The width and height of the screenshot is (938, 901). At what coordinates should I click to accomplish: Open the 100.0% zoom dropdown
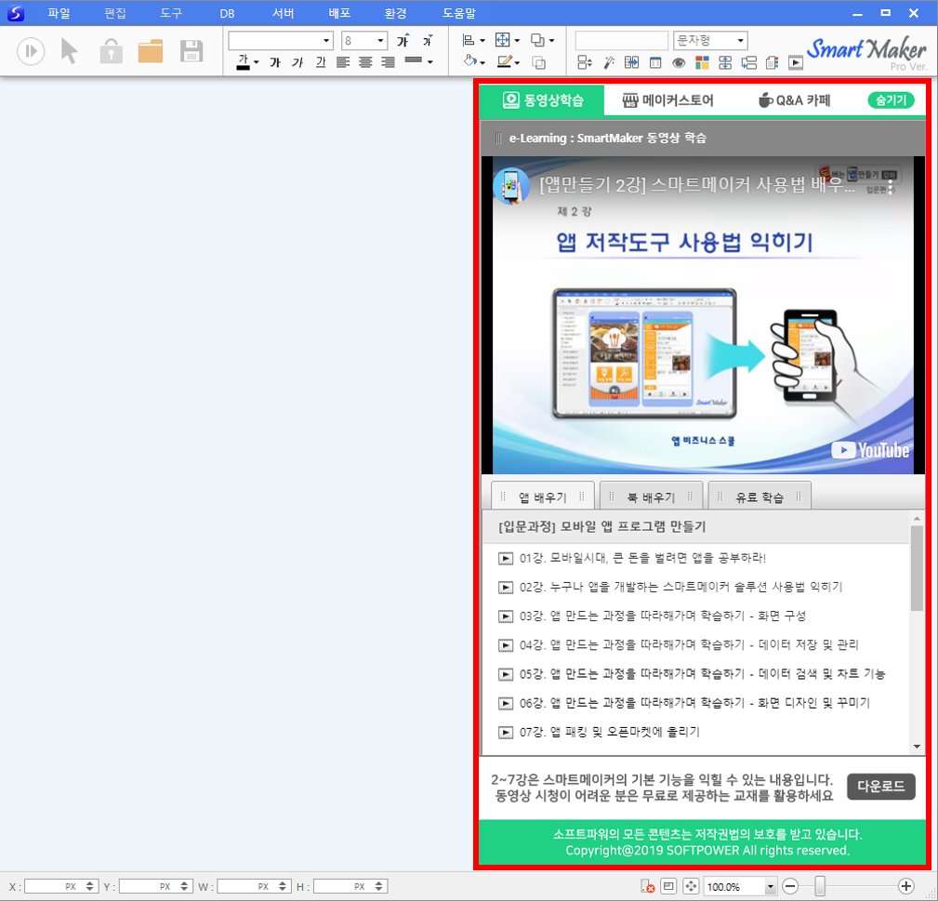770,886
